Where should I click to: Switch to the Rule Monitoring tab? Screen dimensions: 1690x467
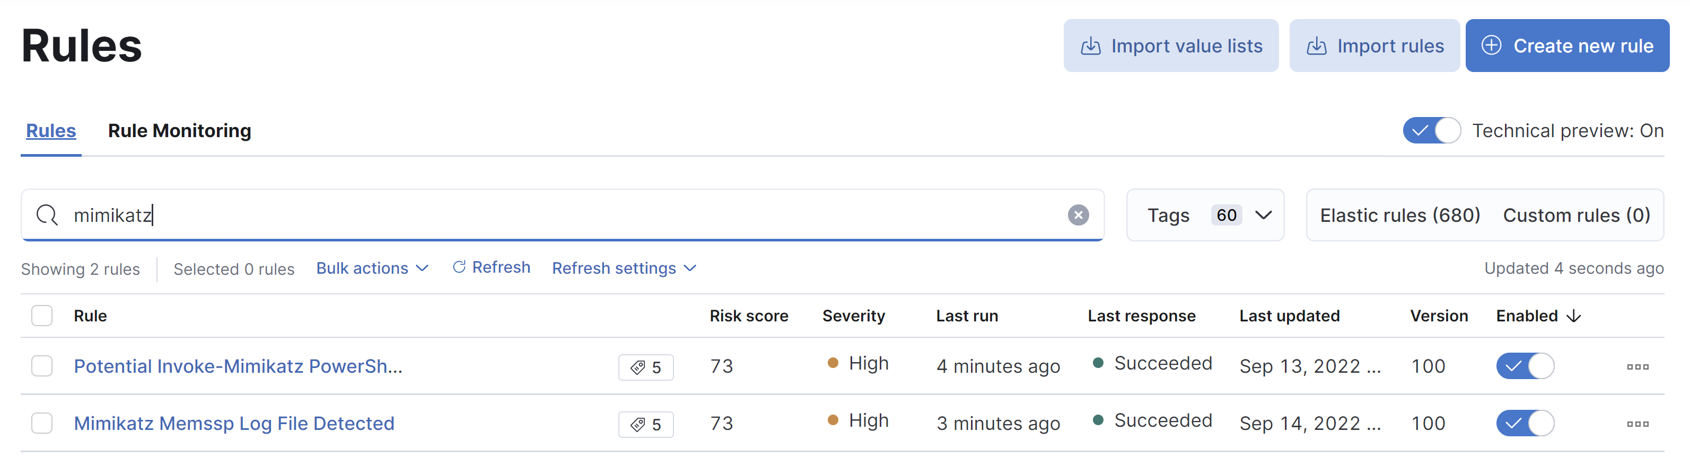click(179, 130)
